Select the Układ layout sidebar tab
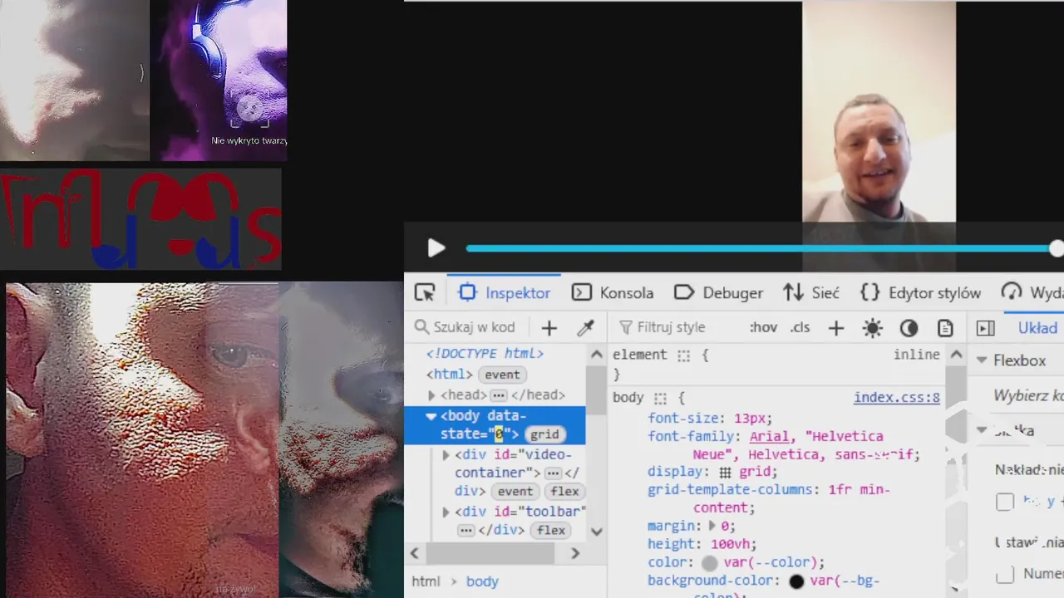 pyautogui.click(x=1037, y=328)
